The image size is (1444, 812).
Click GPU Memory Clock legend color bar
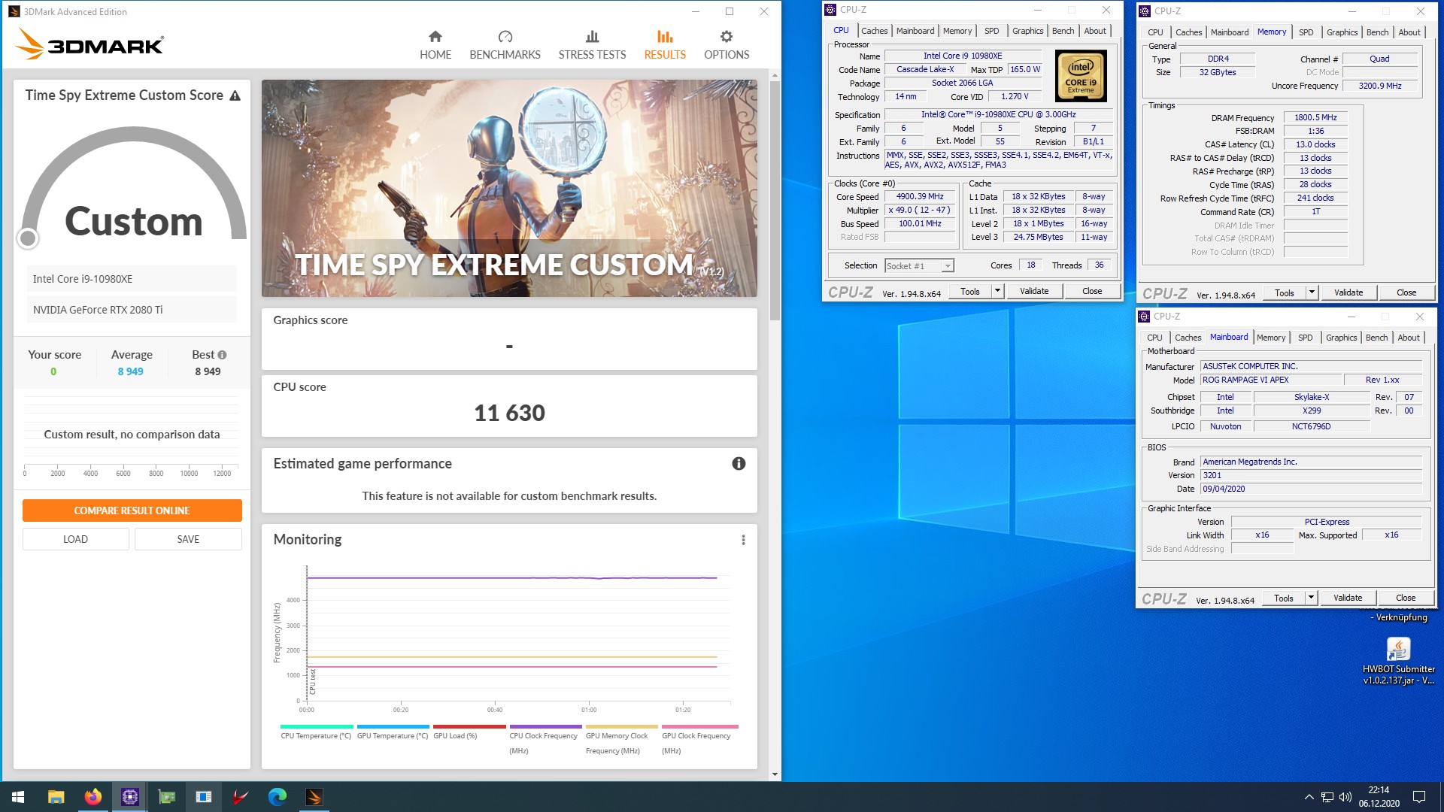coord(622,726)
